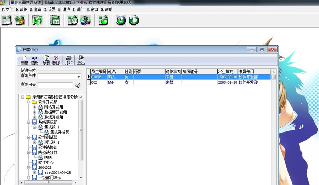Click into the 查询内容 input field

[55, 85]
